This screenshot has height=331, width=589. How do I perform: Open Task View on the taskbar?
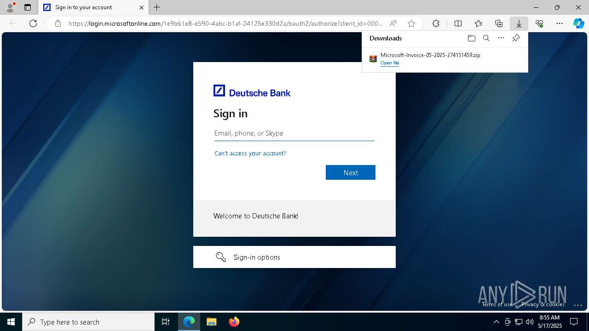pos(166,322)
